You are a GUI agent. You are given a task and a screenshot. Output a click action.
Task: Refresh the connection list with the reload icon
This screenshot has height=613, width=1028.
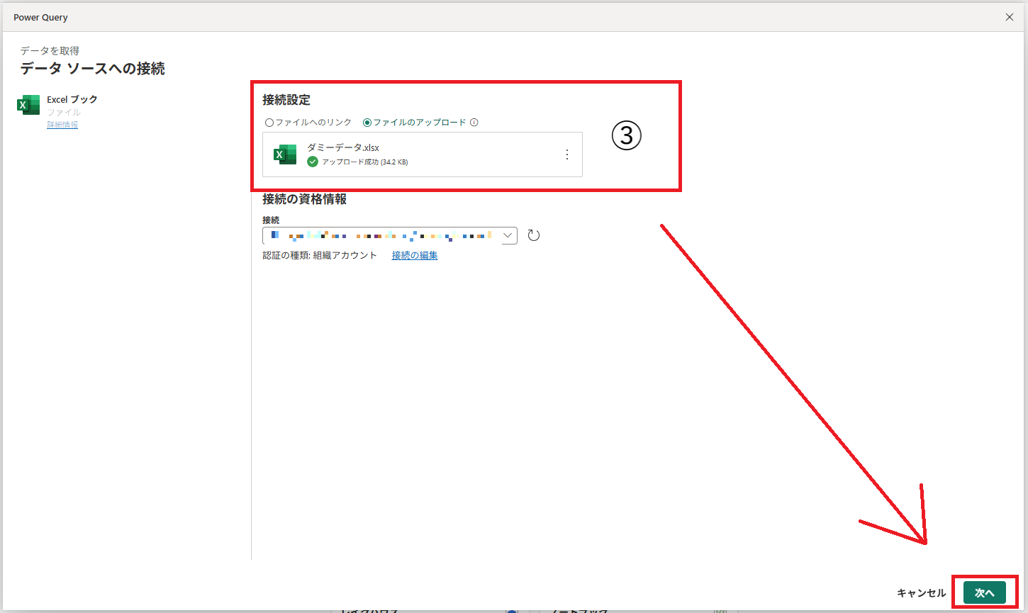tap(534, 236)
